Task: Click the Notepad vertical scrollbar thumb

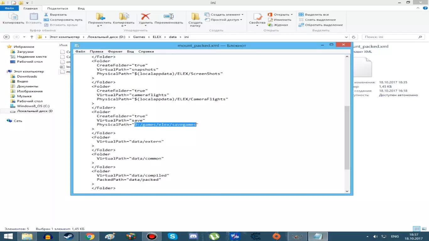Action: 347,137
